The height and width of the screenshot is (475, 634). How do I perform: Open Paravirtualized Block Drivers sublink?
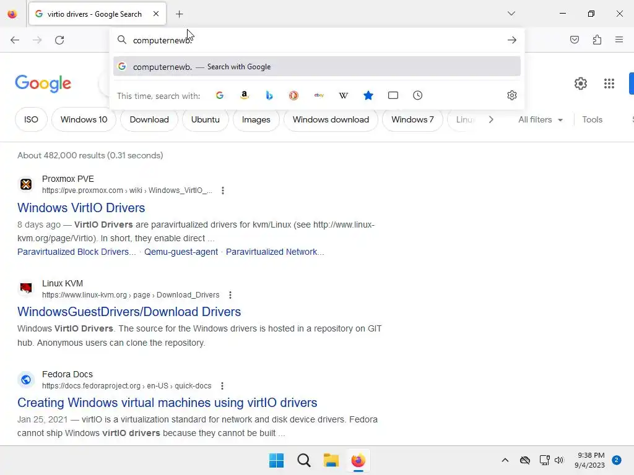pyautogui.click(x=76, y=252)
